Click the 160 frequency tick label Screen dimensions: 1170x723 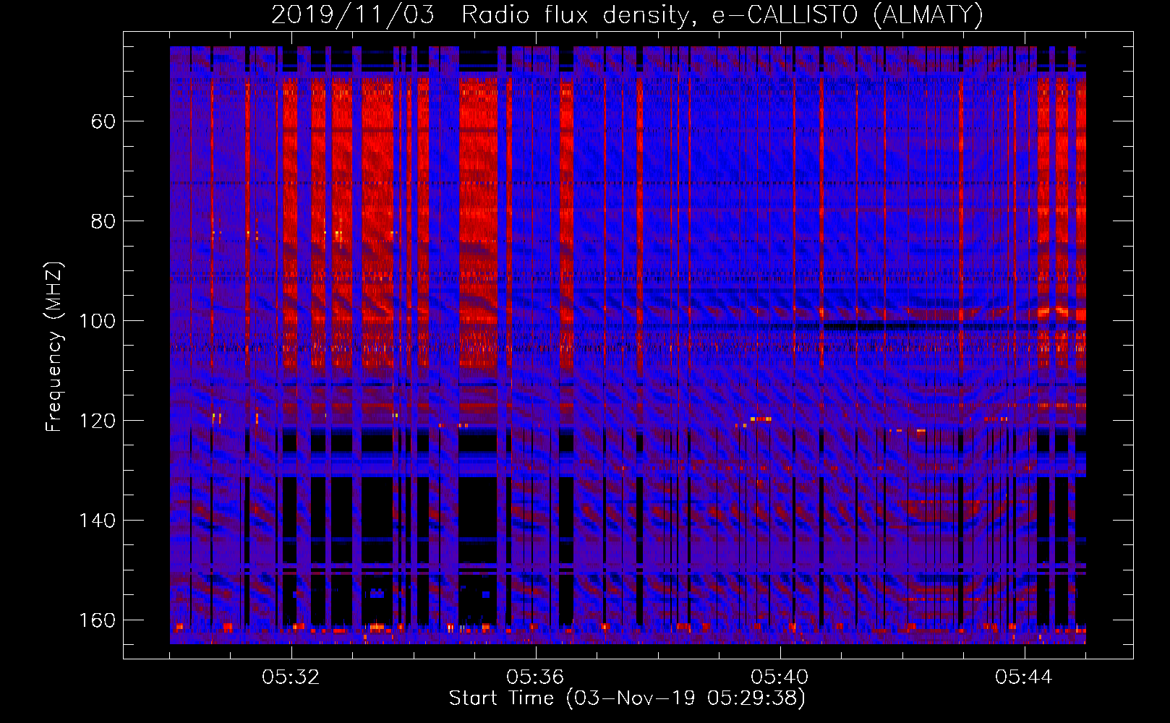pyautogui.click(x=97, y=620)
